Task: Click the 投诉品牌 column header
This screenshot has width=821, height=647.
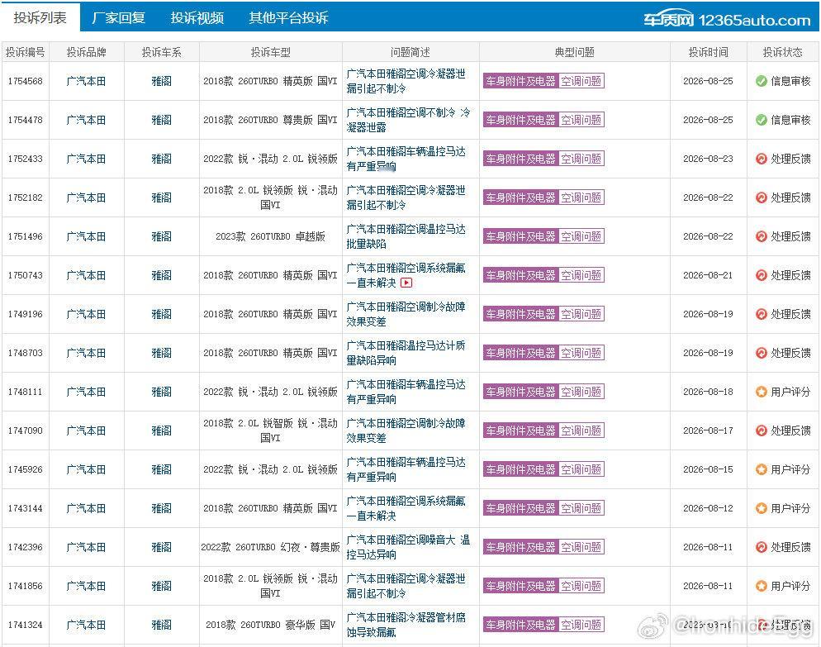Action: click(x=86, y=52)
